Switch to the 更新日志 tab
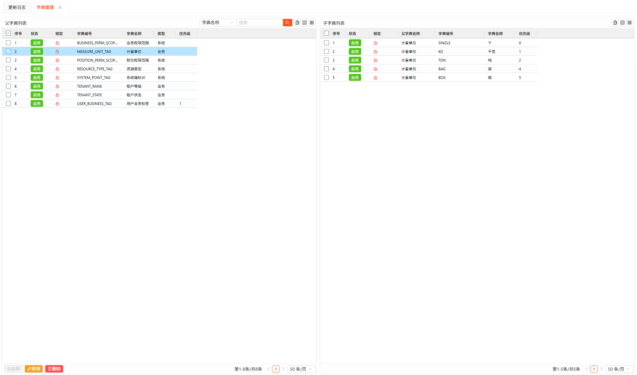Screen dimensions: 637x375 [x=17, y=7]
